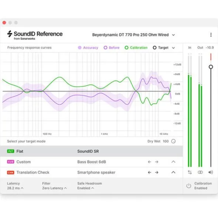Screen dimensions: 218x218
Task: Toggle the Calibration curve visibility
Action: [136, 48]
